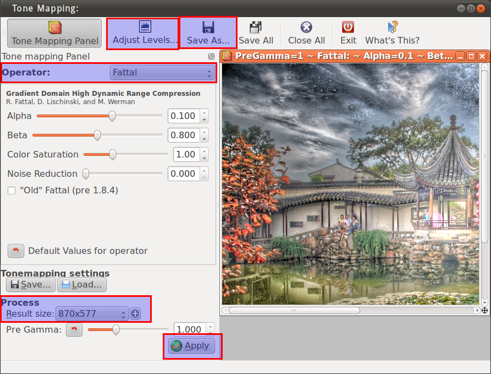The height and width of the screenshot is (374, 491).
Task: Click the plus icon beside Result size
Action: (x=135, y=313)
